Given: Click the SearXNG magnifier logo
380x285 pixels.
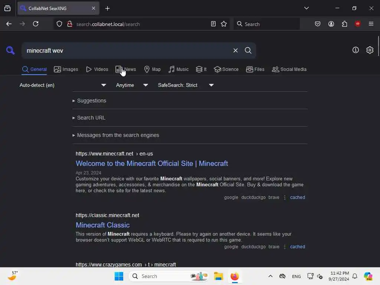Looking at the screenshot, I should click(10, 50).
